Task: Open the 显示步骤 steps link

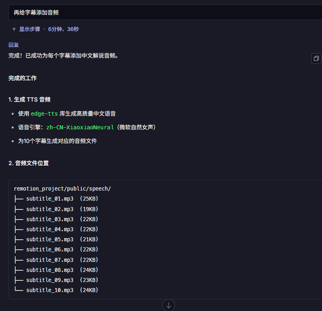Action: (29, 29)
